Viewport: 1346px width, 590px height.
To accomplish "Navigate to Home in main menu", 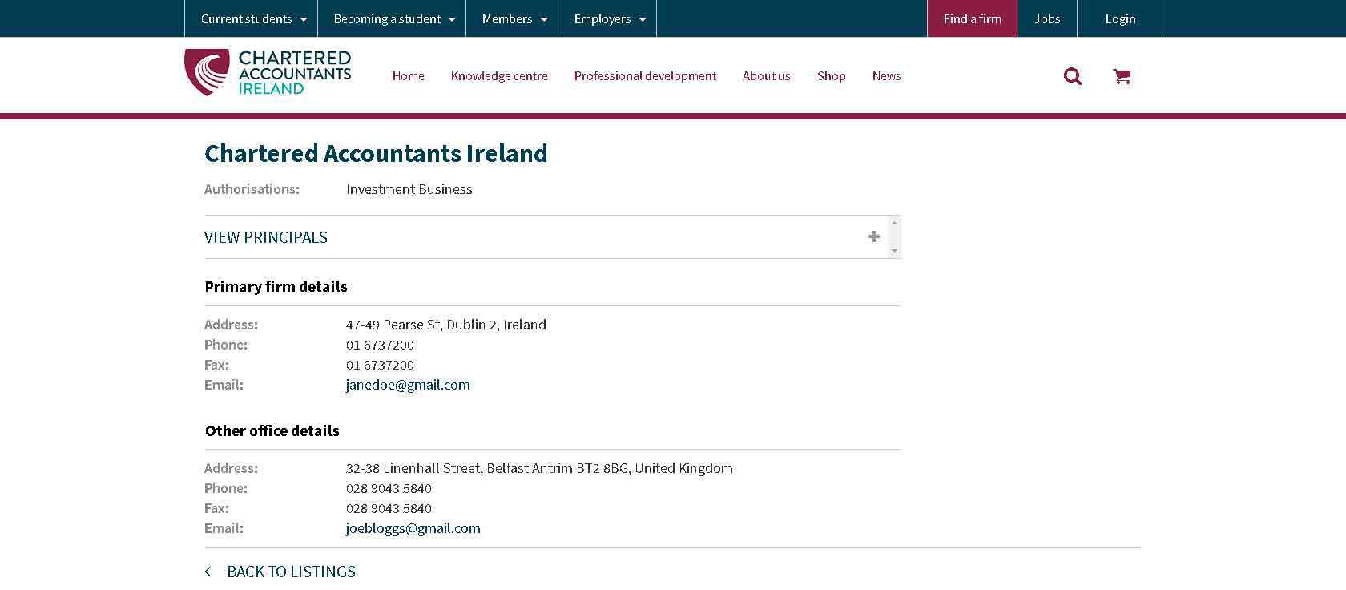I will click(x=408, y=76).
